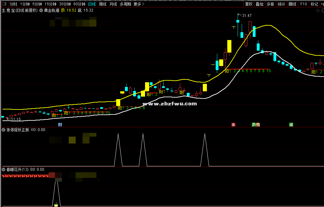The image size is (324, 207).
Task: Click the 31.47 high price label
Action: tap(247, 15)
